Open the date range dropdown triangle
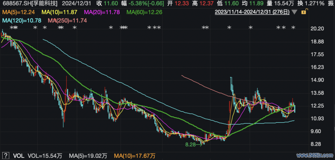335x160 pixels. [x=294, y=12]
